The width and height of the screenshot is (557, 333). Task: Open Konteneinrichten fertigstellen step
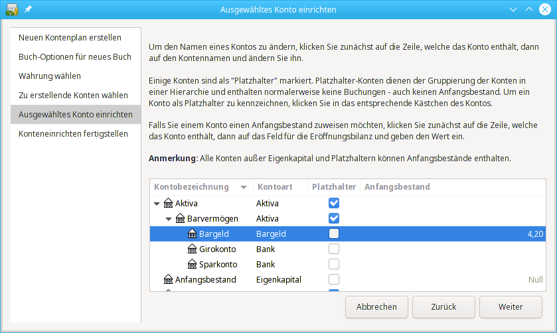click(x=73, y=133)
